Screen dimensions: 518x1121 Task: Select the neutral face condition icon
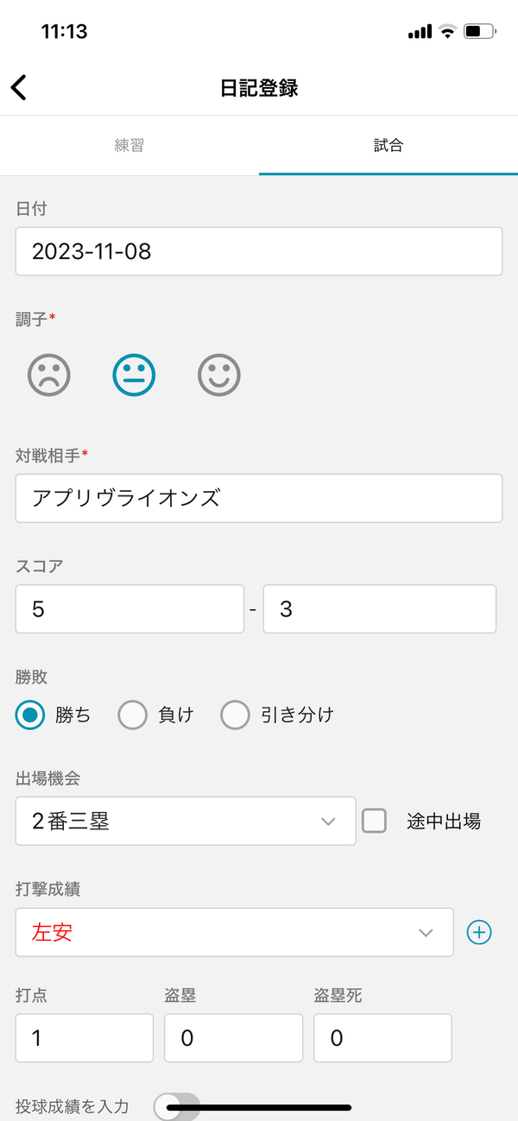(x=134, y=375)
